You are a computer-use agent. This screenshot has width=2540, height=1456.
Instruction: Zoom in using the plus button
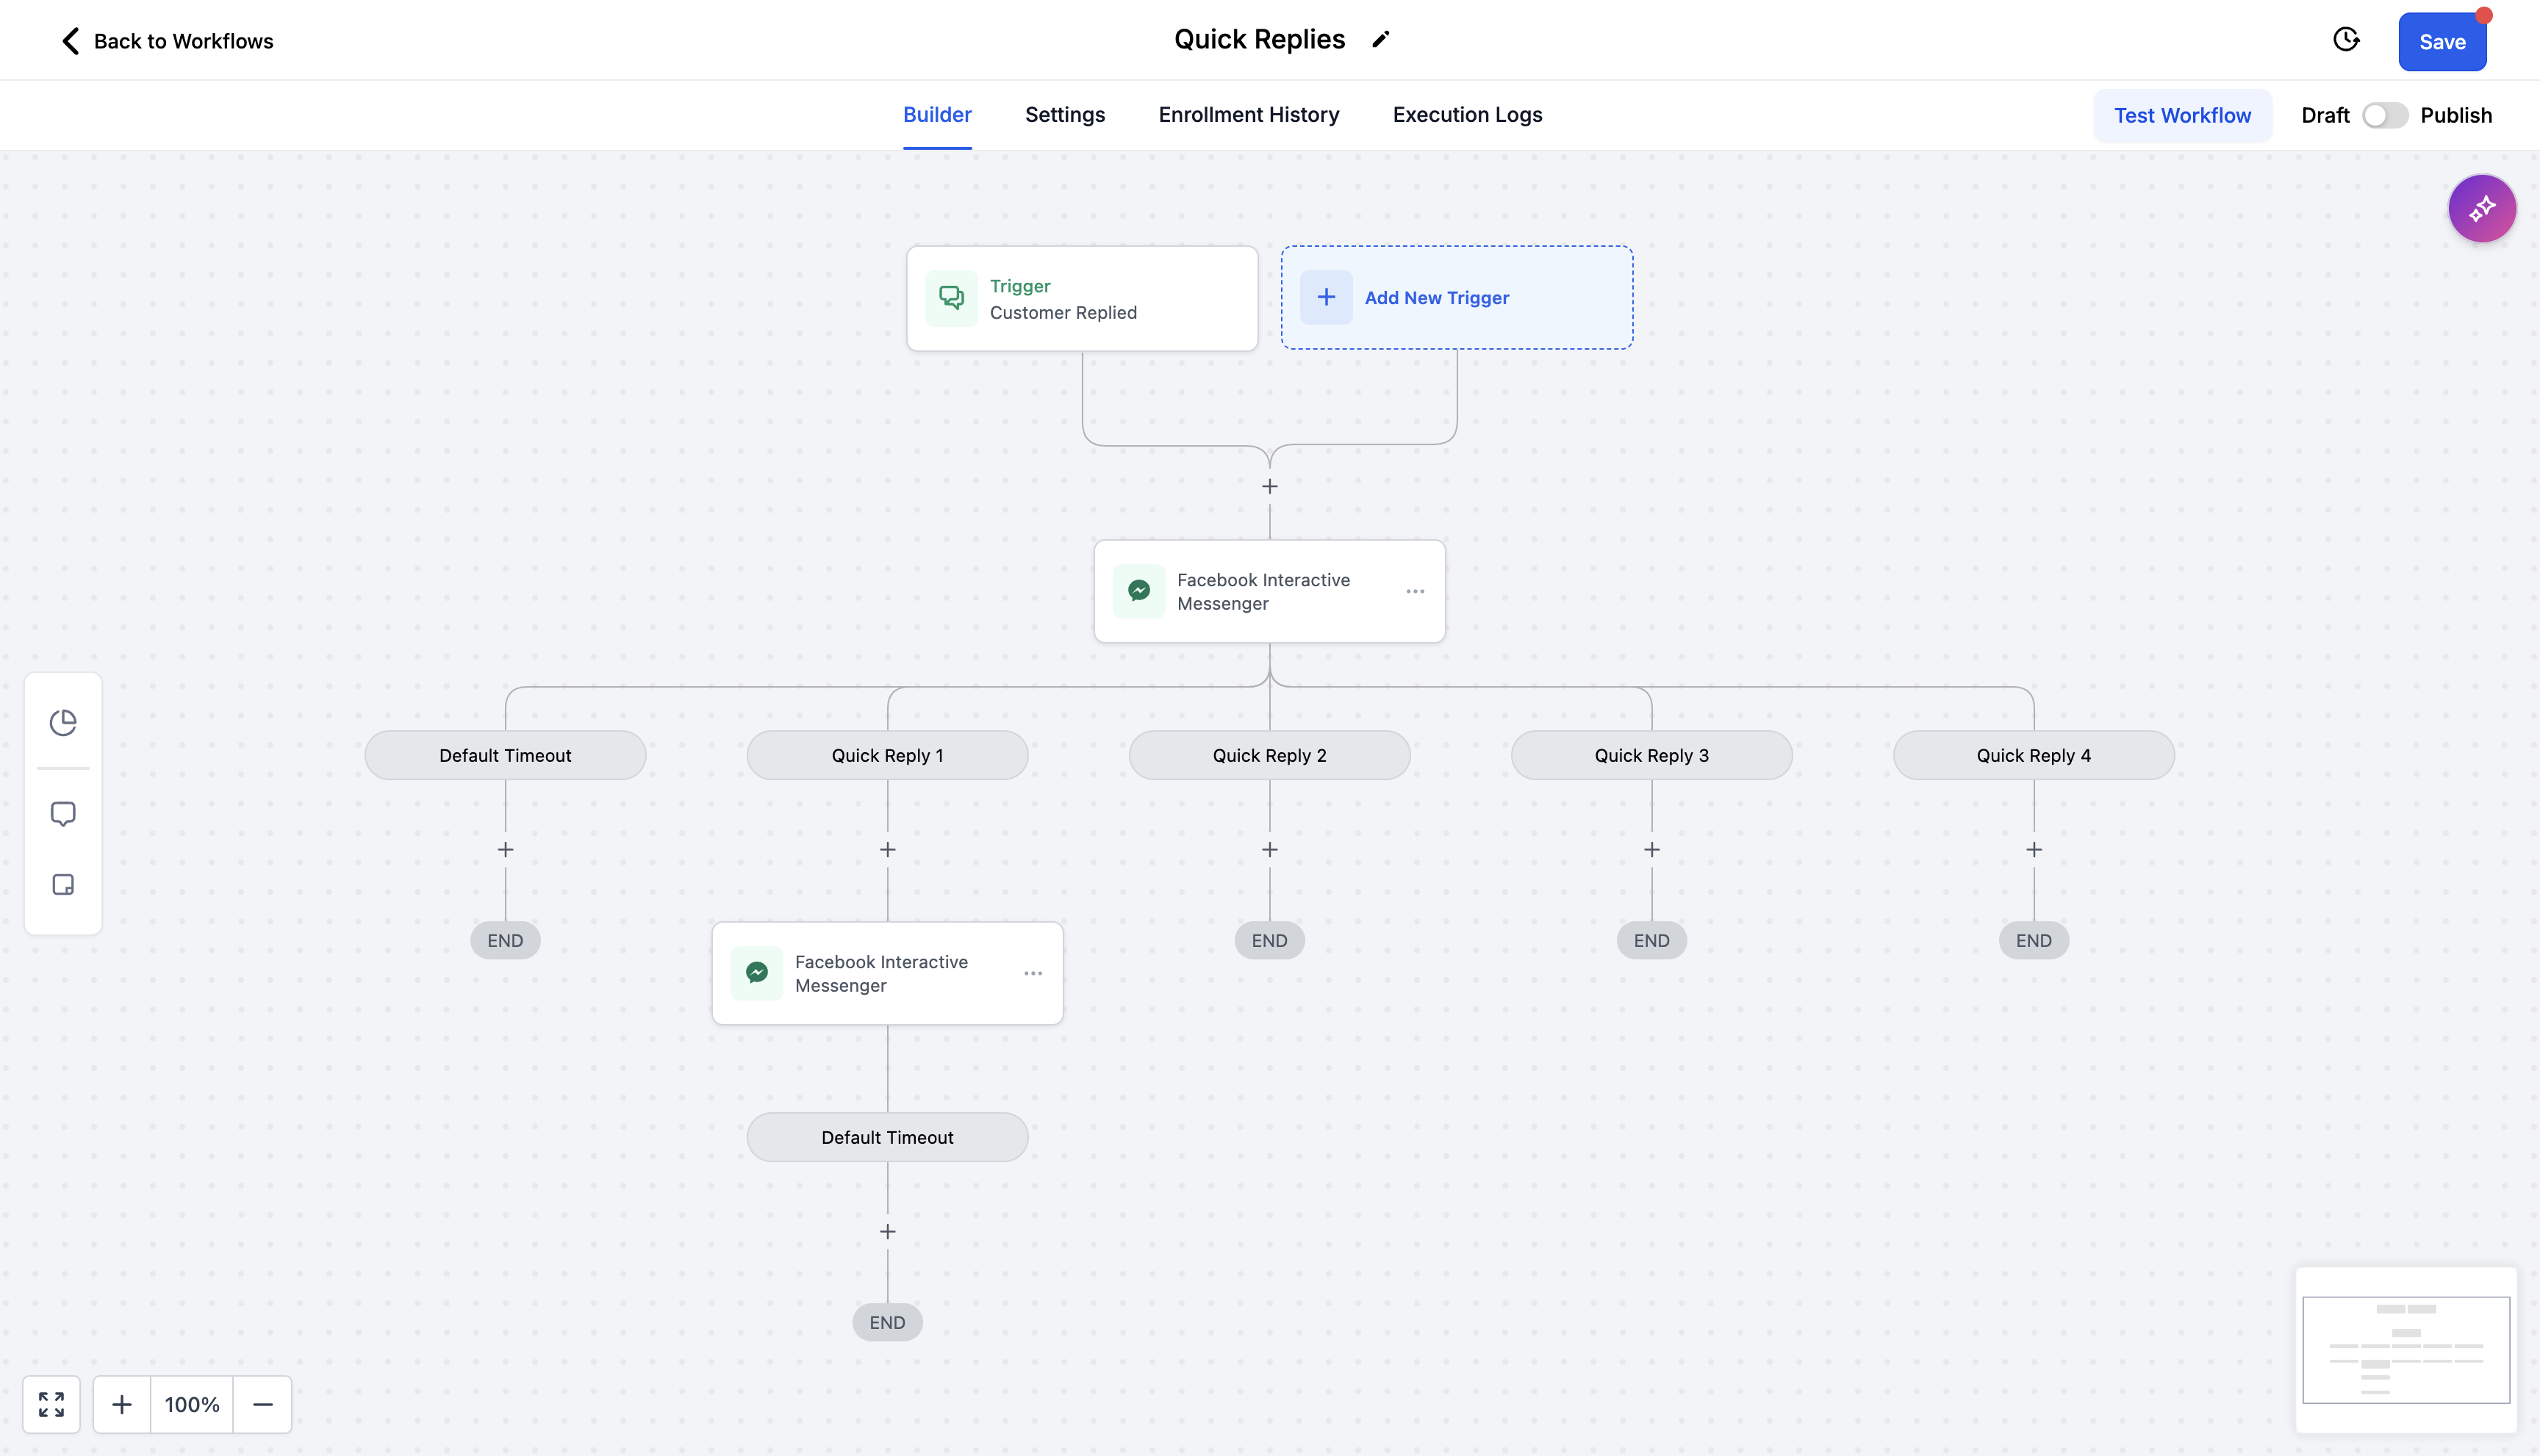(122, 1404)
